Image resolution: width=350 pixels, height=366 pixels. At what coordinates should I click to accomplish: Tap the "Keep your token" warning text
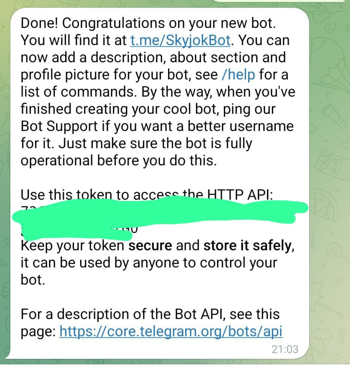72,246
